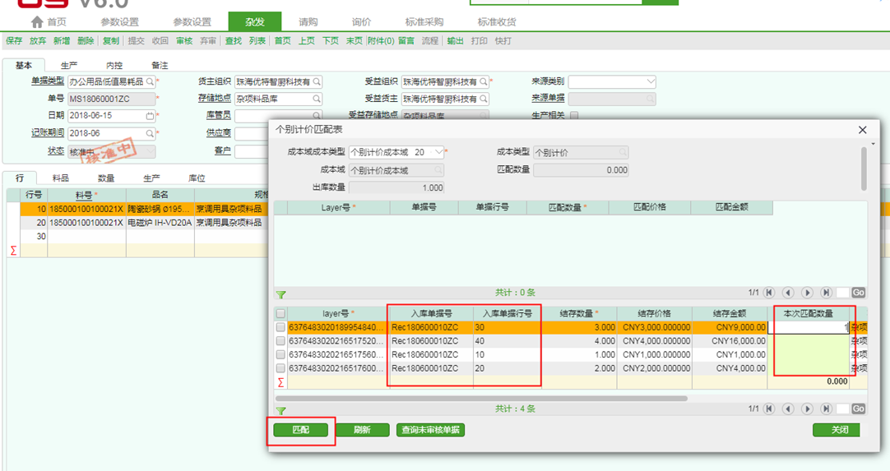
Task: Switch to the 请购 top tab
Action: point(308,22)
